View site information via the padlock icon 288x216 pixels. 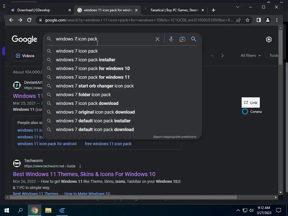(40, 20)
